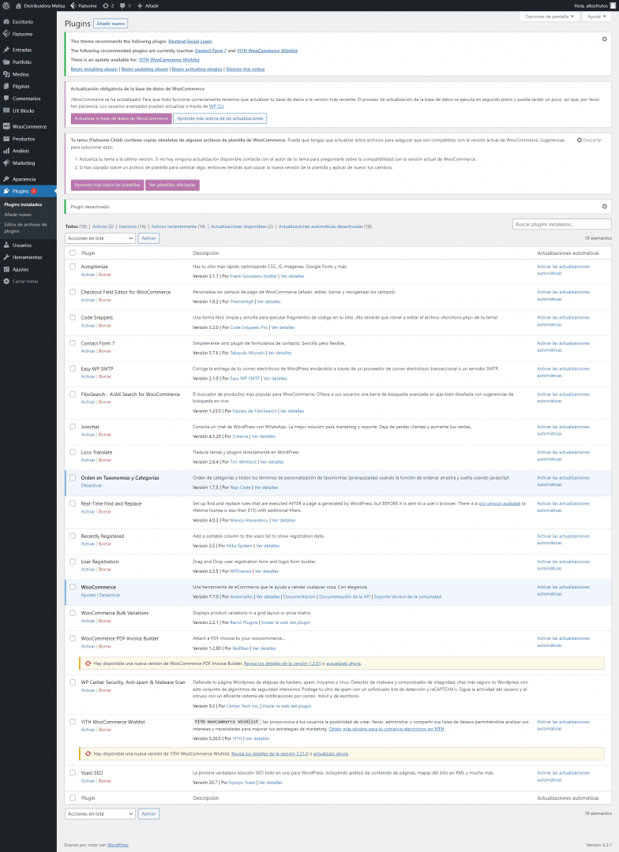Image resolution: width=619 pixels, height=852 pixels.
Task: Focus the 'Buscar plugins instalados' search field
Action: [562, 224]
